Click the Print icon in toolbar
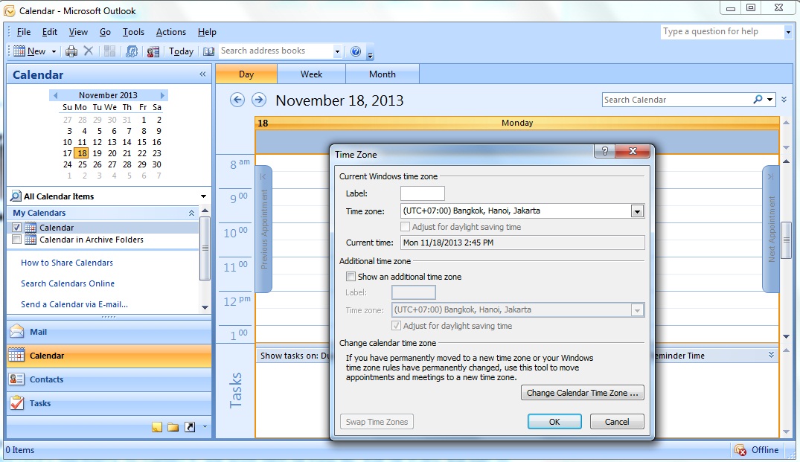 pos(71,51)
